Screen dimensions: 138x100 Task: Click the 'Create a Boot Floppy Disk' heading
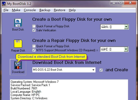72,19
